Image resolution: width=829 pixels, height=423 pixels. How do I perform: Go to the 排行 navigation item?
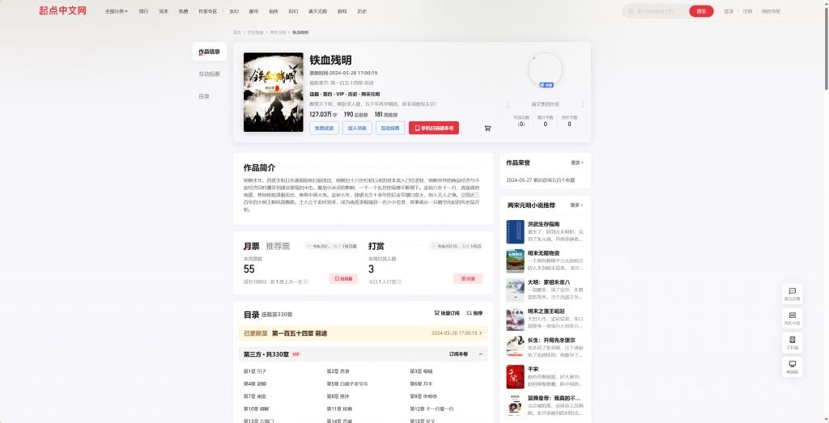point(144,11)
